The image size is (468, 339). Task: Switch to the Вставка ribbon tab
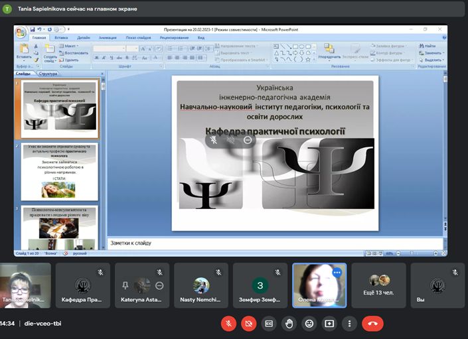point(61,38)
